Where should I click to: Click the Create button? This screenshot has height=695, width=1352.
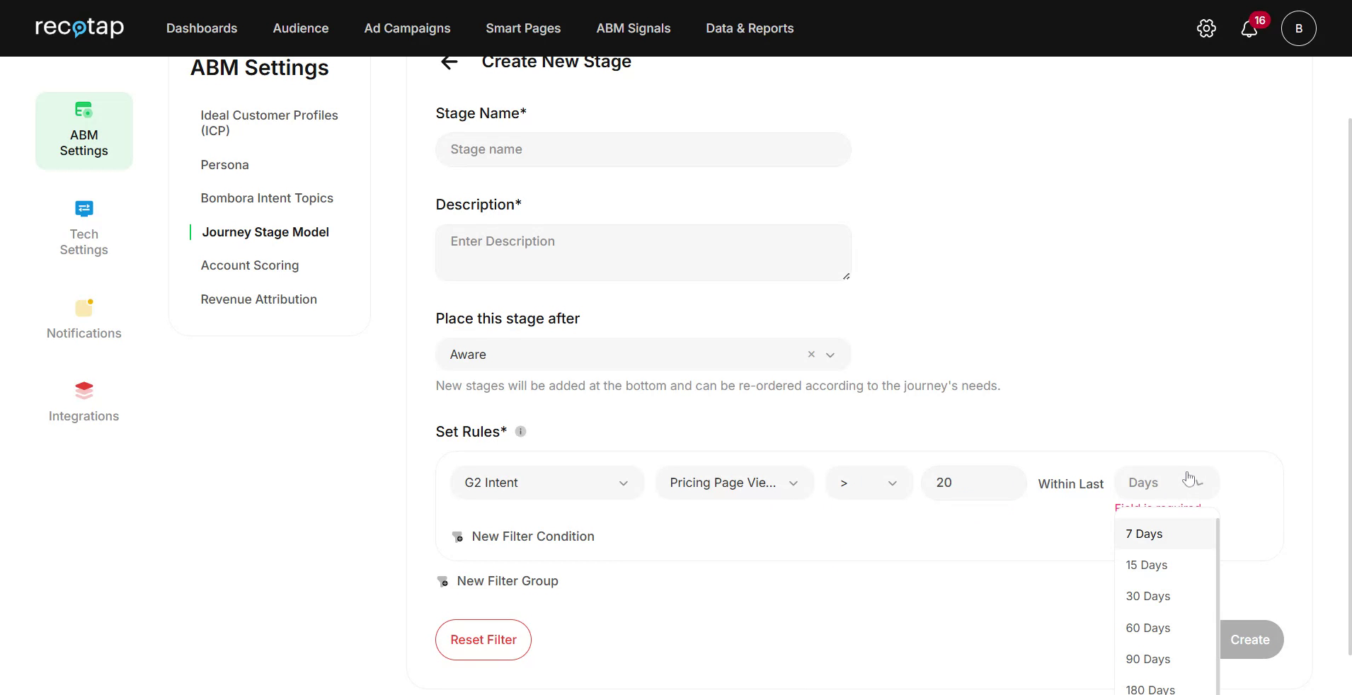(1250, 639)
